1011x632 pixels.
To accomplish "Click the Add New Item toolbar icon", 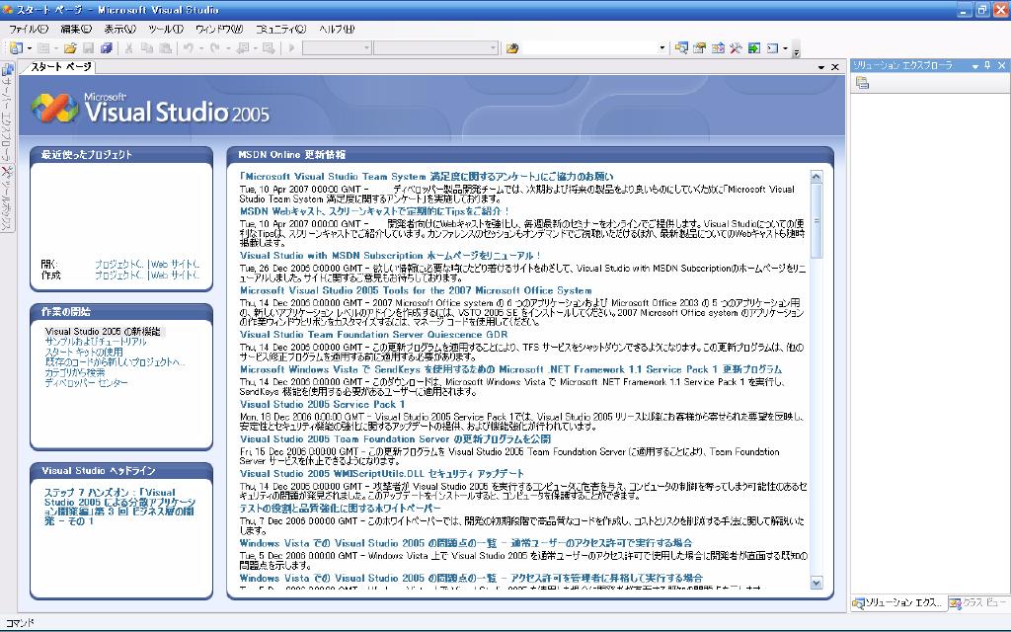I will 43,48.
